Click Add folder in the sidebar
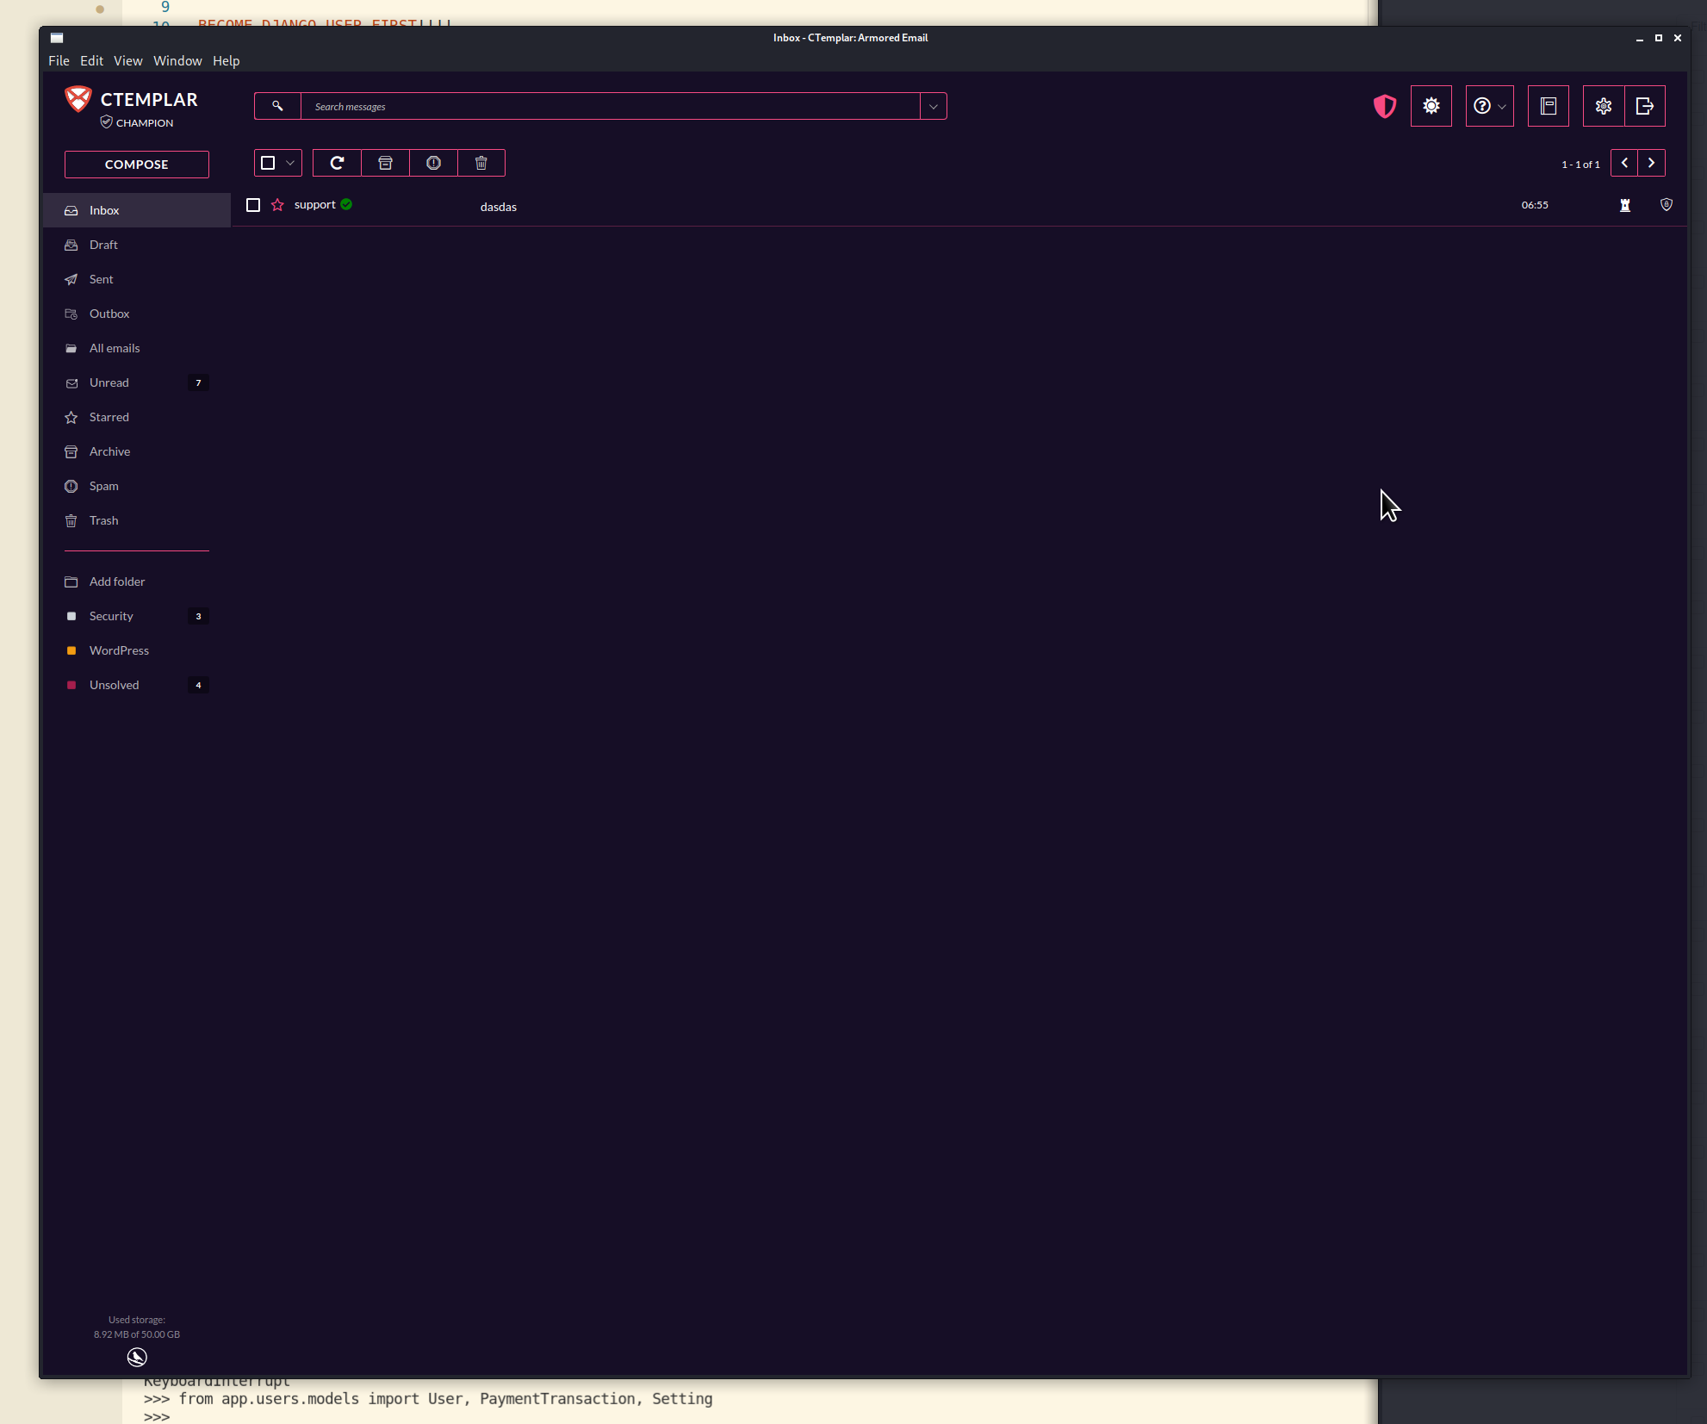1707x1424 pixels. pyautogui.click(x=117, y=581)
